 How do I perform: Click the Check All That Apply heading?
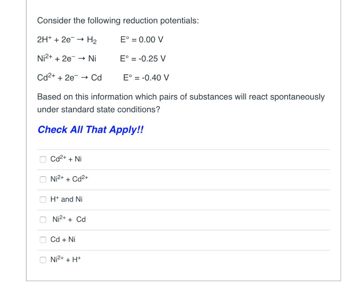click(91, 129)
